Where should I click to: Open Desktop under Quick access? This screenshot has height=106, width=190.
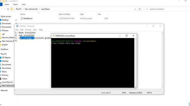point(5,20)
